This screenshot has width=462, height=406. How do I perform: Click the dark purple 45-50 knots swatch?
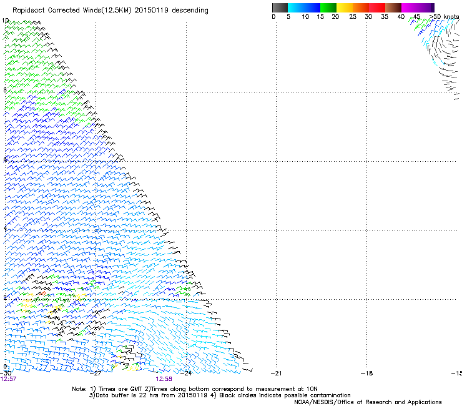pos(426,7)
